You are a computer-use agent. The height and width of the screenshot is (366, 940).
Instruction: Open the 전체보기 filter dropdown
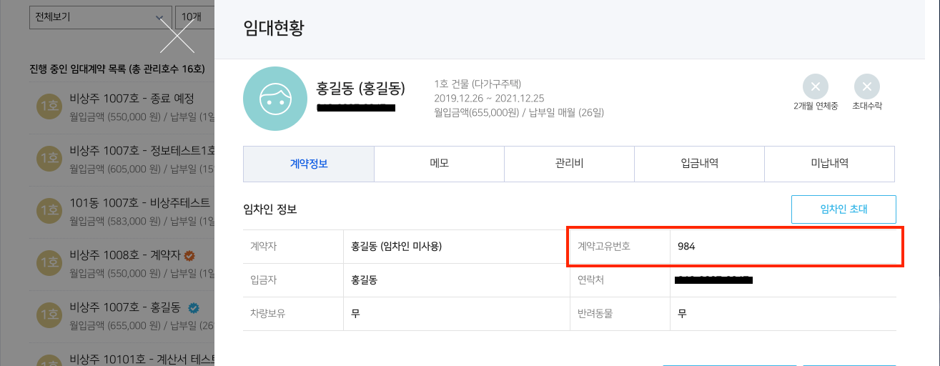click(100, 16)
